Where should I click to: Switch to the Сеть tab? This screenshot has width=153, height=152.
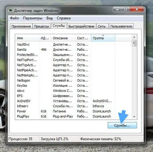click(x=102, y=26)
